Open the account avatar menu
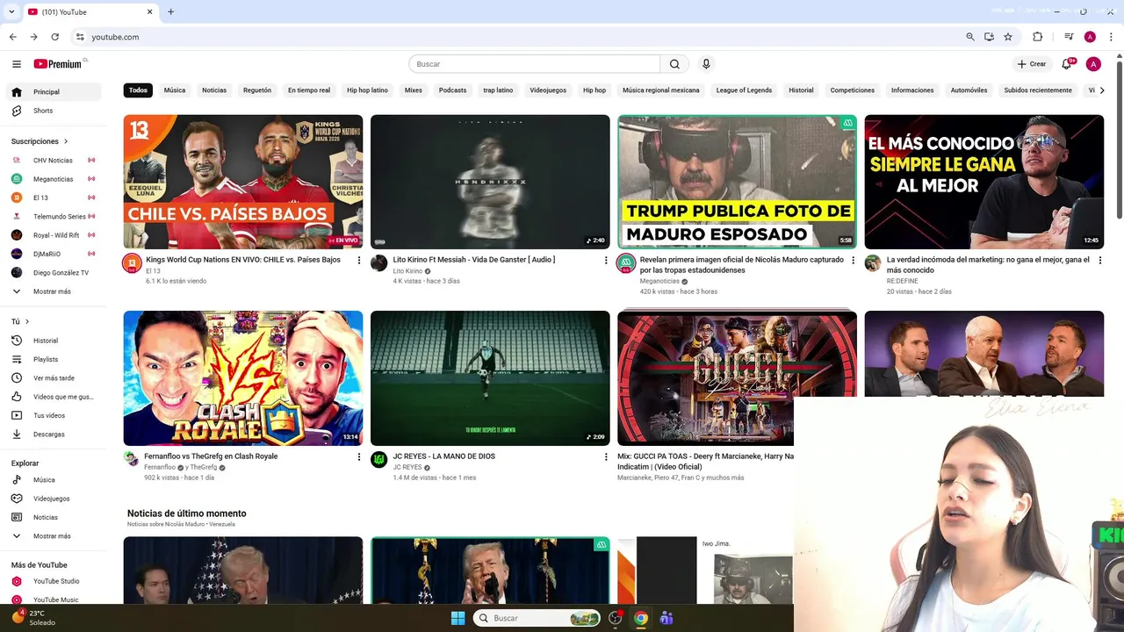The image size is (1124, 632). (1093, 64)
